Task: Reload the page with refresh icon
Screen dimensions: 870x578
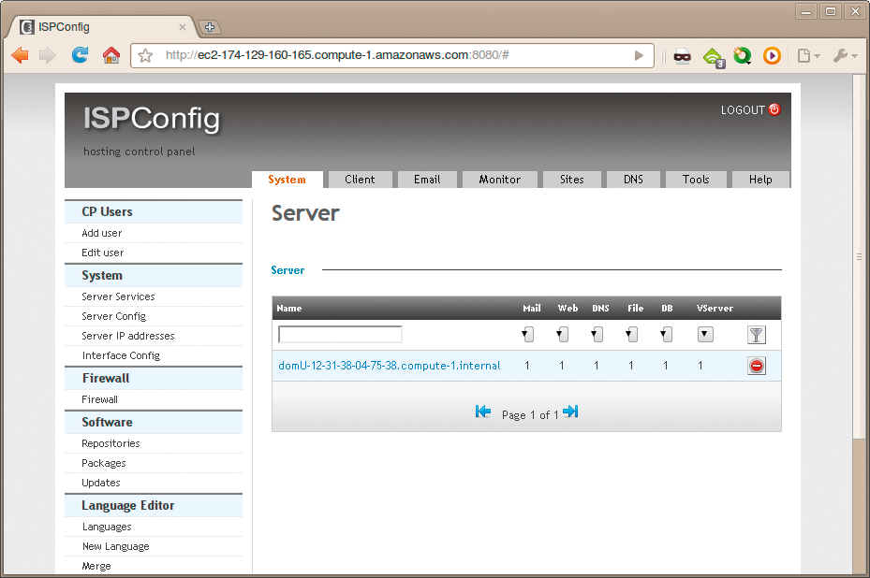Action: 80,55
